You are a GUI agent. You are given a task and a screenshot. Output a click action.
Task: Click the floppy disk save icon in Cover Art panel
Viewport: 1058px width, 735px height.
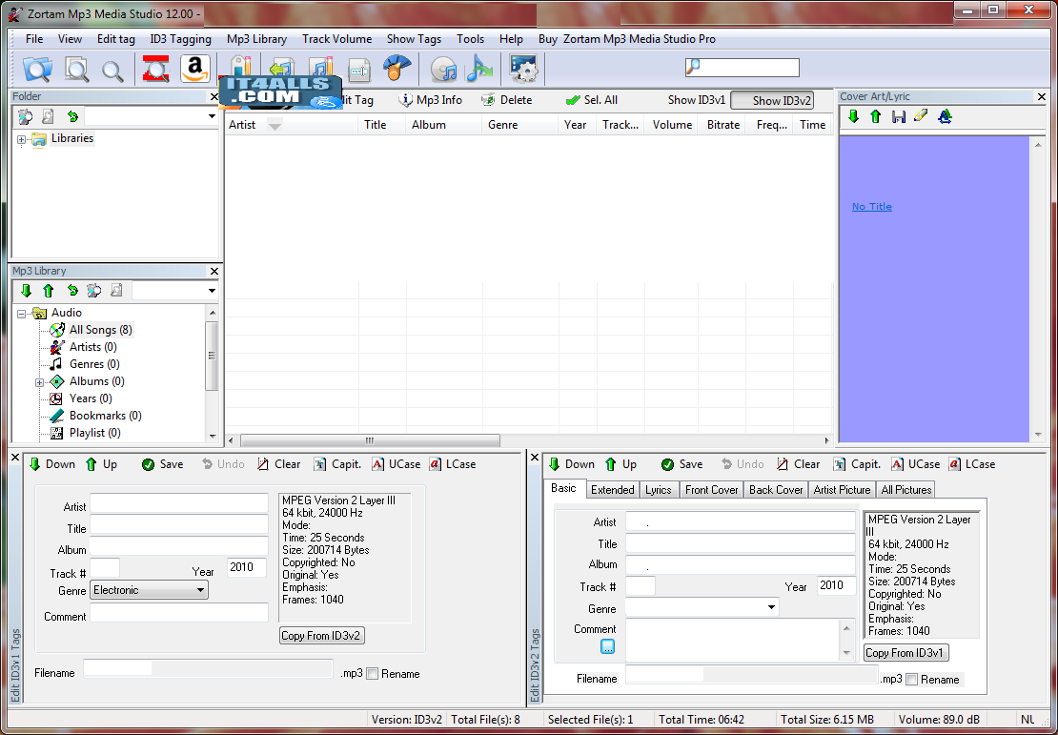[x=898, y=116]
